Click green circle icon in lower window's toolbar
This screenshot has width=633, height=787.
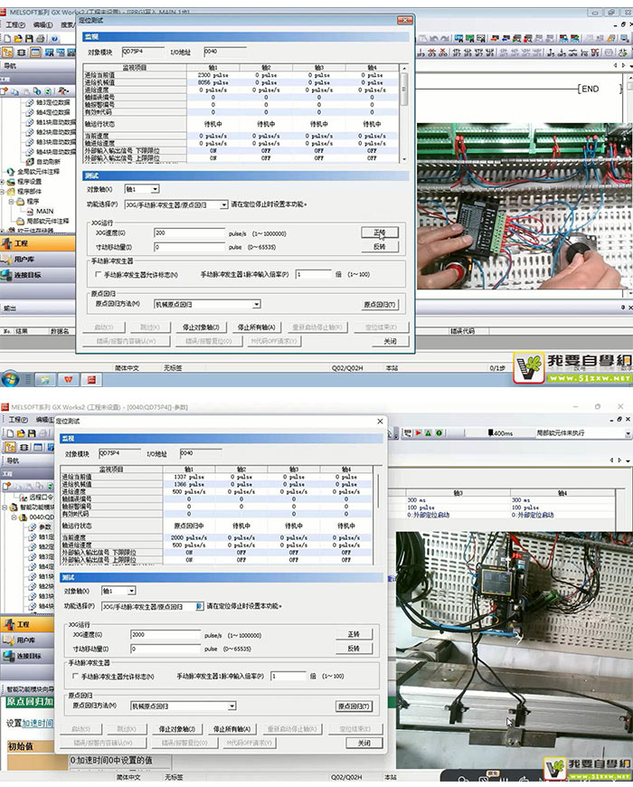point(439,432)
